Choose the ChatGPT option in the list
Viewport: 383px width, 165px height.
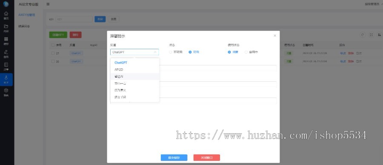134,62
